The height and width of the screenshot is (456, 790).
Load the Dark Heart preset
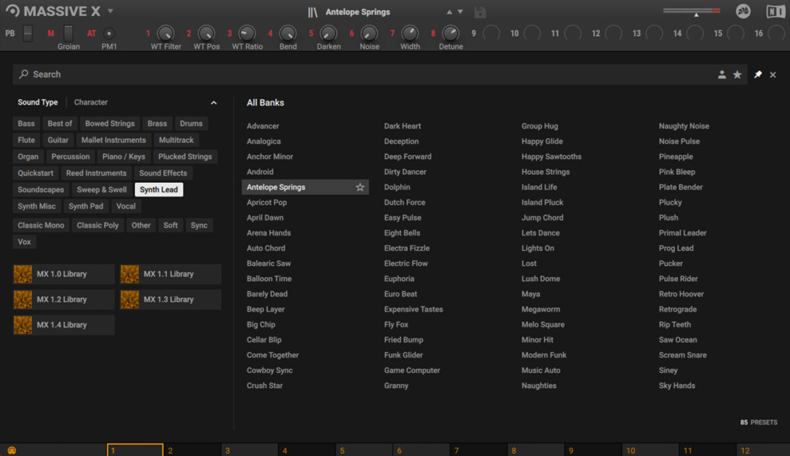[402, 126]
